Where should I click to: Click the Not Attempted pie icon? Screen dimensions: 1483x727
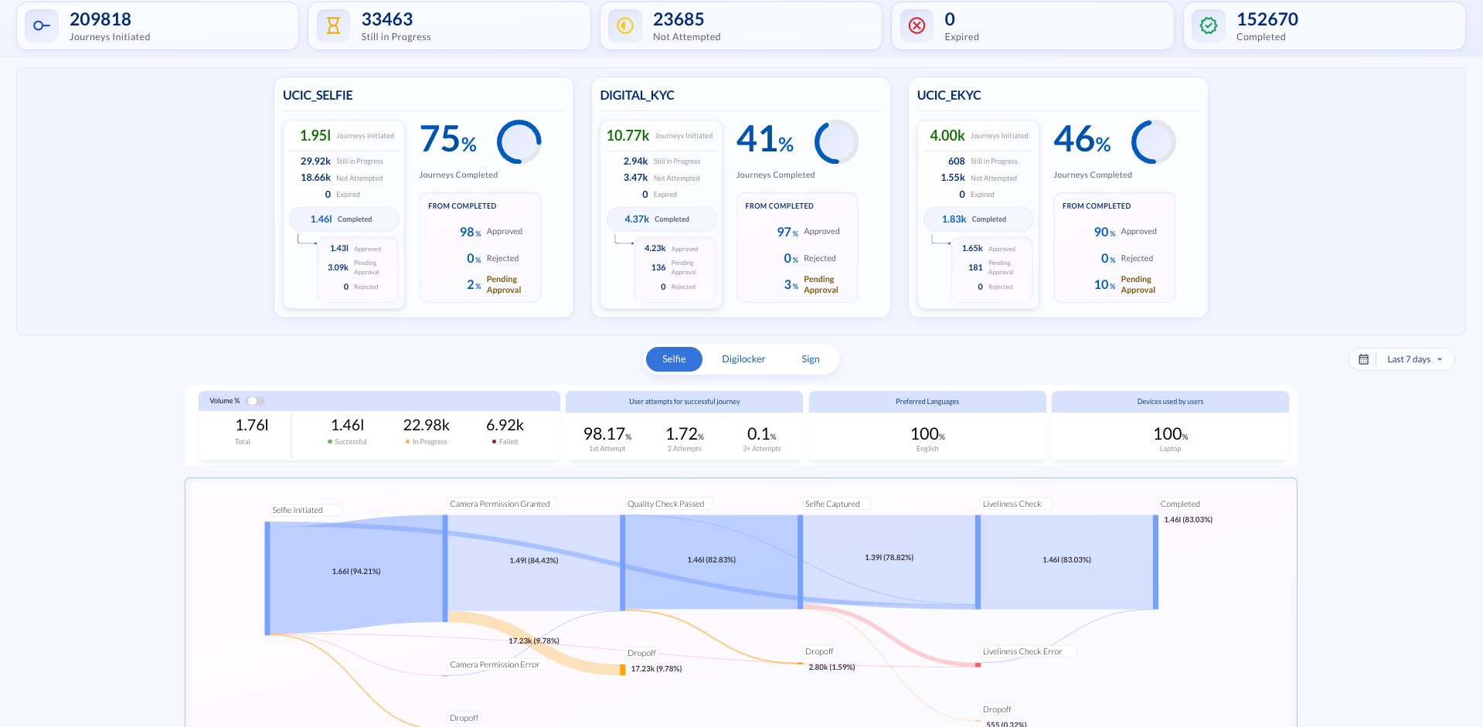624,25
